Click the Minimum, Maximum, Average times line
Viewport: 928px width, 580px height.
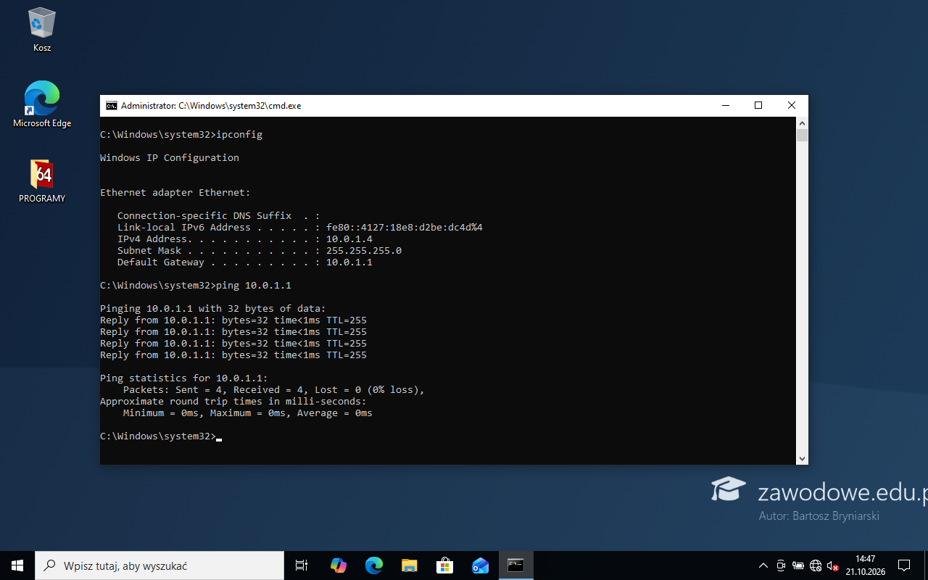(x=248, y=413)
